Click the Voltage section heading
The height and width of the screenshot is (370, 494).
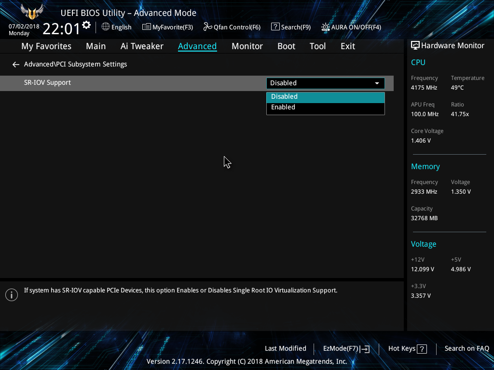424,244
